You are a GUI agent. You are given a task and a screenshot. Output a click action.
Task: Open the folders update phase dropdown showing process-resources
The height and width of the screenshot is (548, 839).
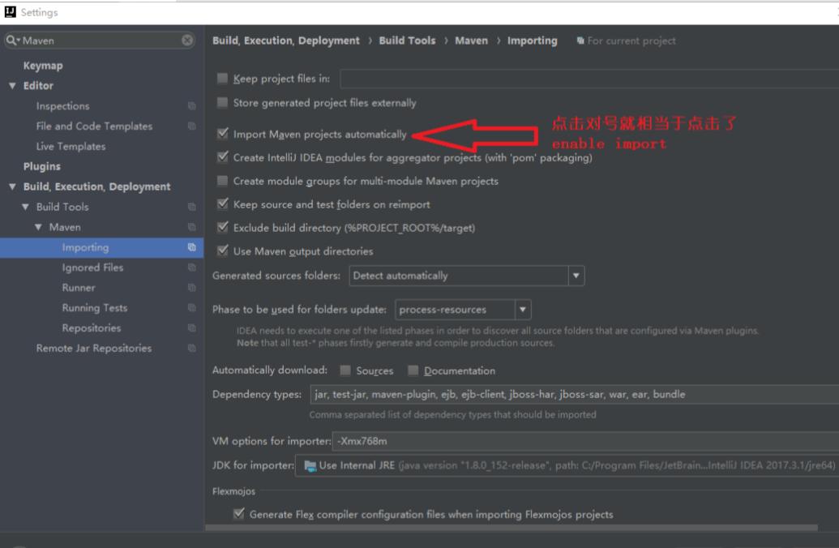pyautogui.click(x=523, y=309)
